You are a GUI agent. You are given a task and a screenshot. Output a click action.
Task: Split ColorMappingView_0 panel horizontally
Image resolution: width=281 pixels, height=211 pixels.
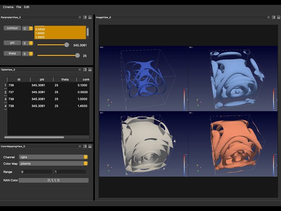pyautogui.click(x=85, y=146)
